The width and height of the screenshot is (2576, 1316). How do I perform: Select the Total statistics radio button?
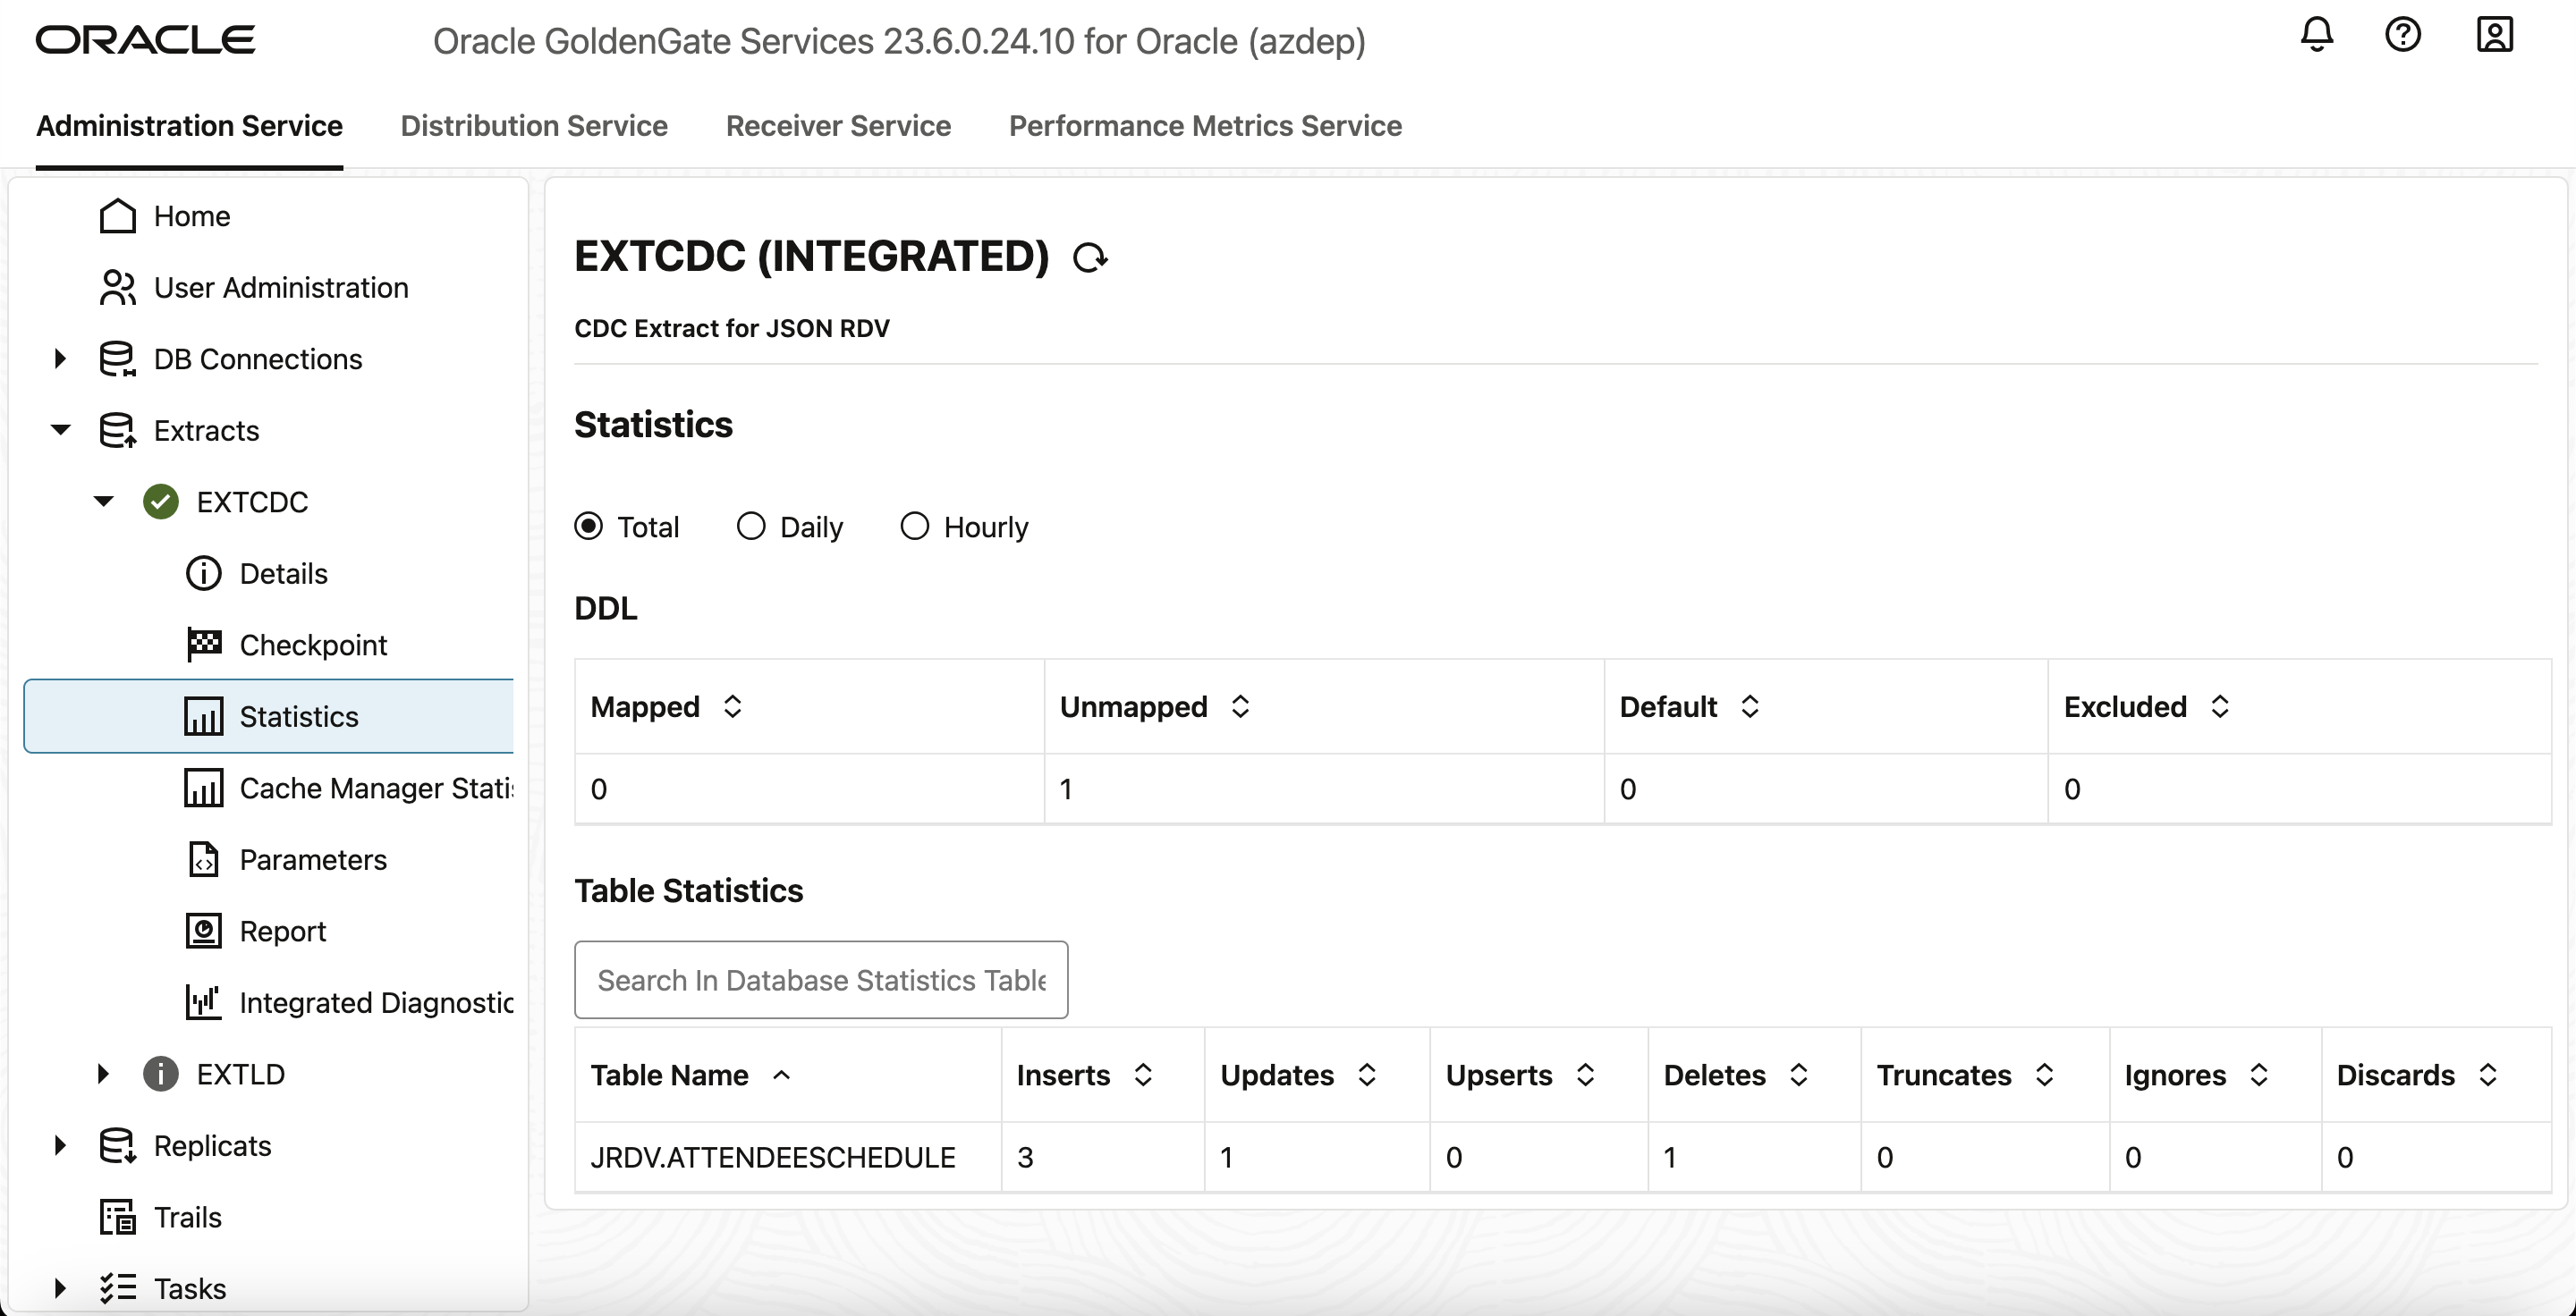point(589,526)
